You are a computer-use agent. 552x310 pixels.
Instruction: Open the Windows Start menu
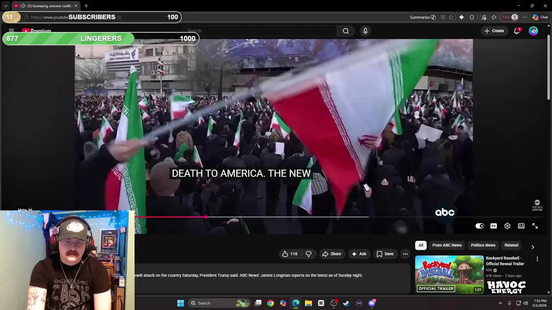pyautogui.click(x=181, y=303)
